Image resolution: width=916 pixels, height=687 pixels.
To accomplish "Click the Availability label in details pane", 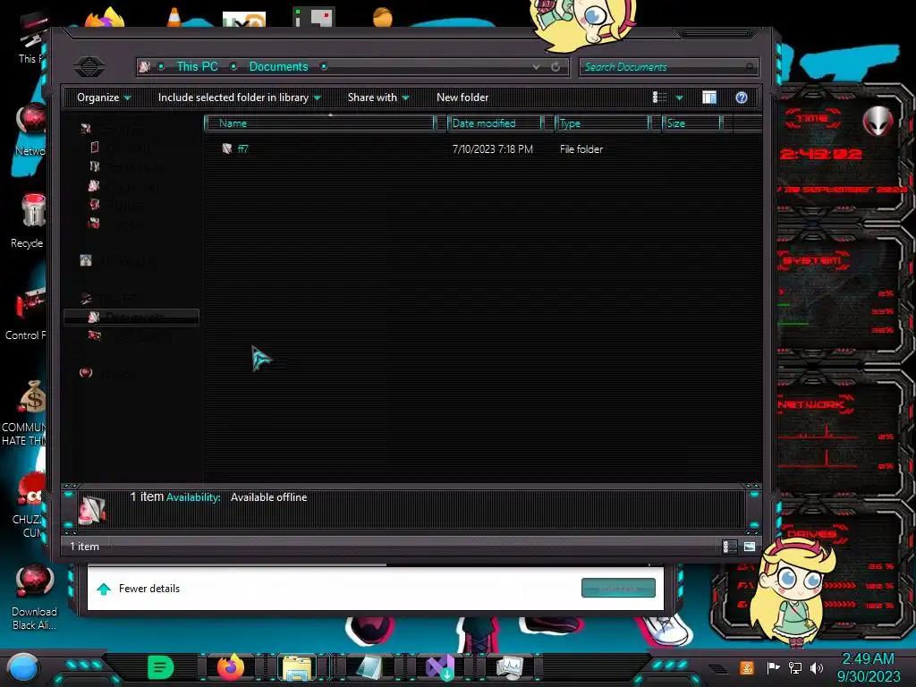I will [x=193, y=497].
